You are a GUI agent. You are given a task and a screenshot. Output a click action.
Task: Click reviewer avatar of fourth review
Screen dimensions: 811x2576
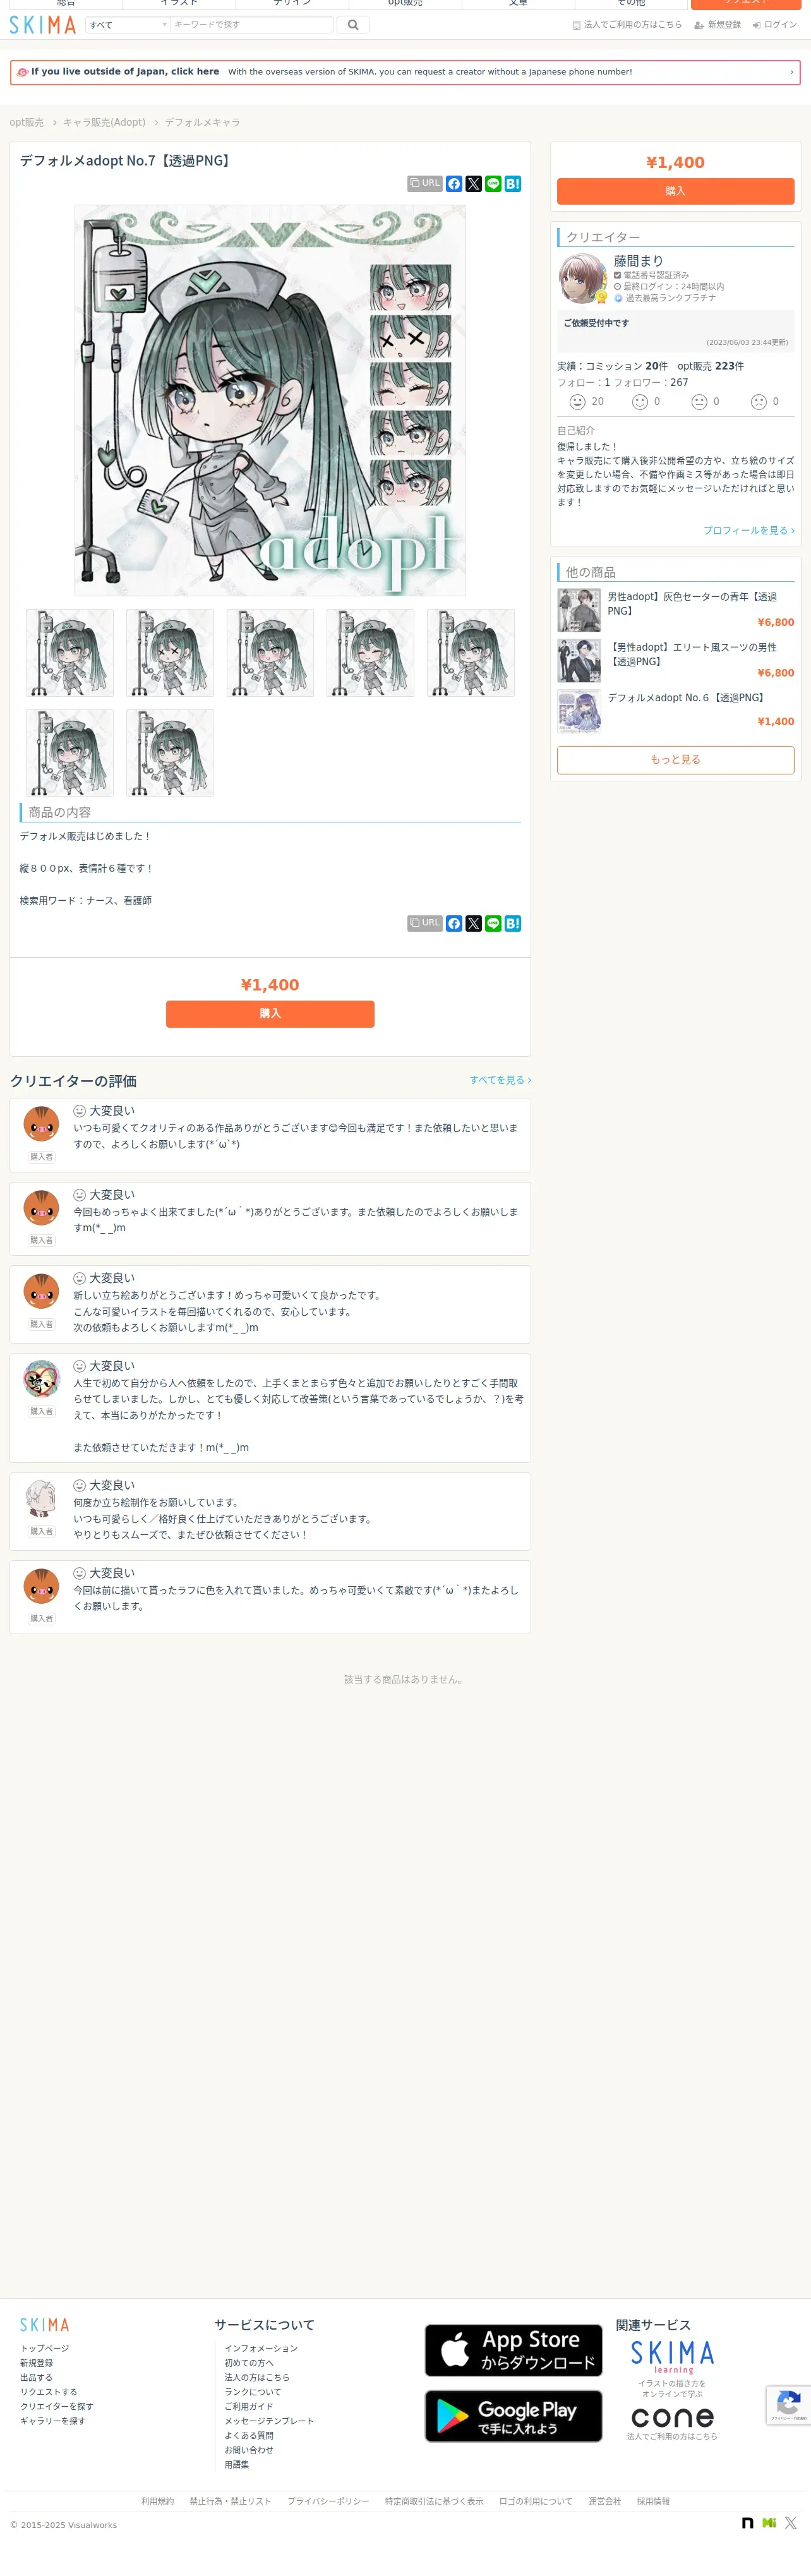(41, 1379)
